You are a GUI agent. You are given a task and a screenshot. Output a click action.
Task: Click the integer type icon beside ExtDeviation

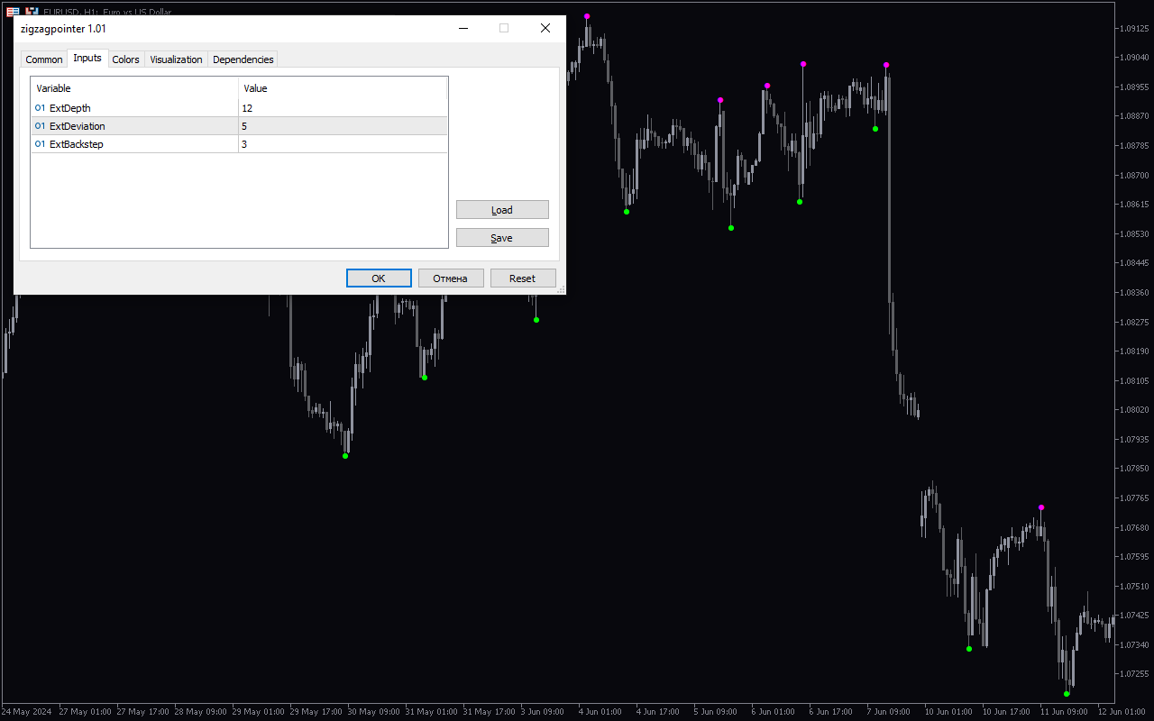[x=40, y=126]
